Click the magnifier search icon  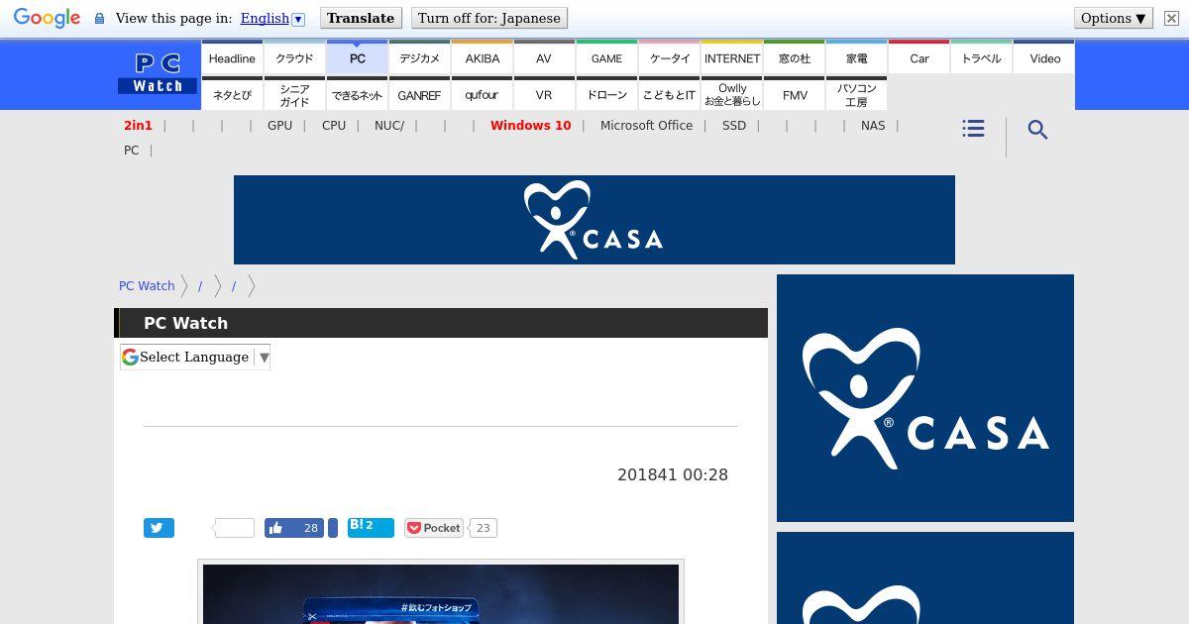(x=1037, y=130)
